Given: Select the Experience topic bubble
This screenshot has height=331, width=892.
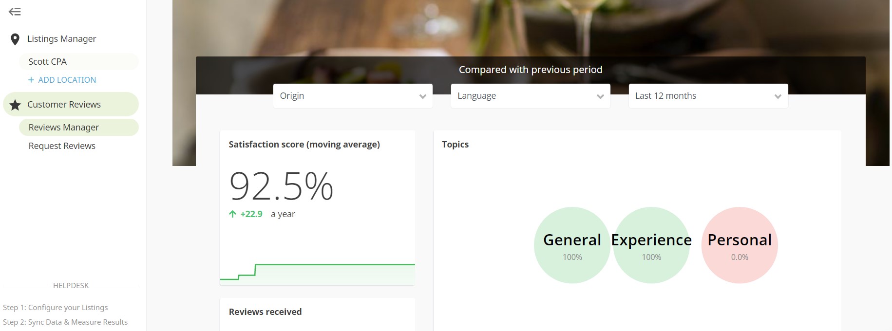Looking at the screenshot, I should tap(651, 245).
